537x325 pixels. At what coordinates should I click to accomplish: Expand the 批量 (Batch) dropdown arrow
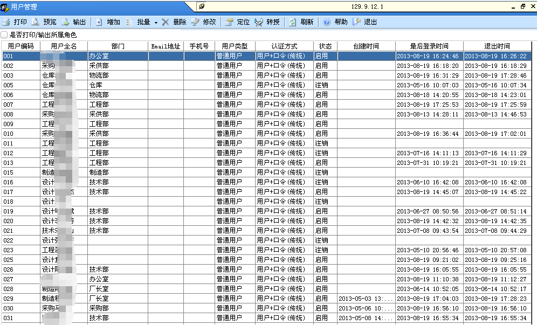click(x=156, y=23)
